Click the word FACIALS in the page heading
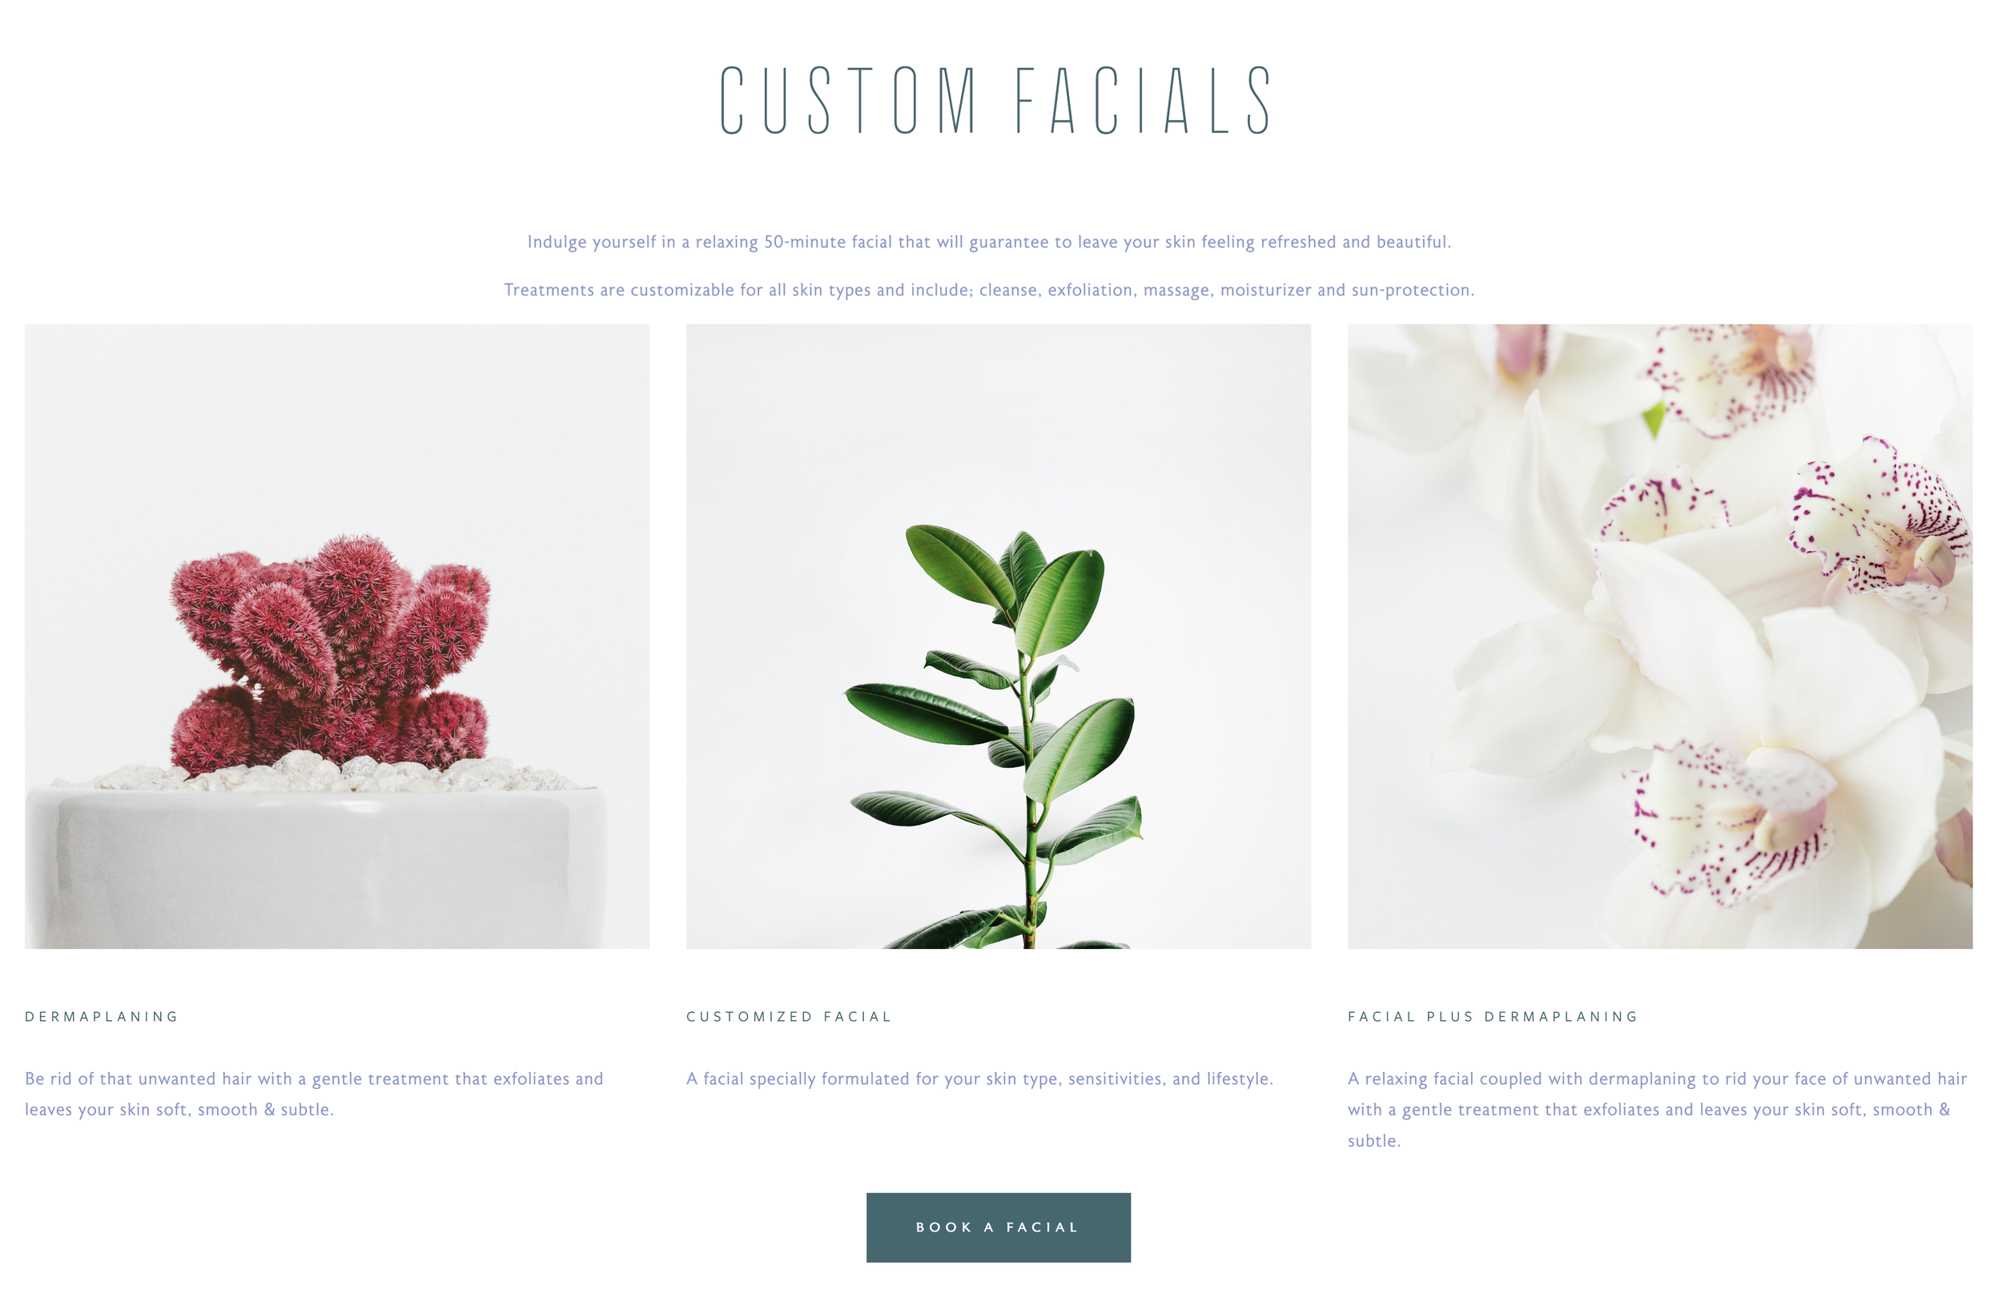This screenshot has width=2002, height=1298. [1144, 100]
